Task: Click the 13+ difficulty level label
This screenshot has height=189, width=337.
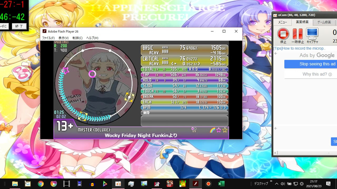Action: coord(65,126)
